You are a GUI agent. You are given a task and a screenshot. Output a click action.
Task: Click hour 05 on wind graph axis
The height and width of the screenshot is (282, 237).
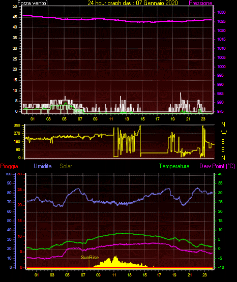click(64, 119)
